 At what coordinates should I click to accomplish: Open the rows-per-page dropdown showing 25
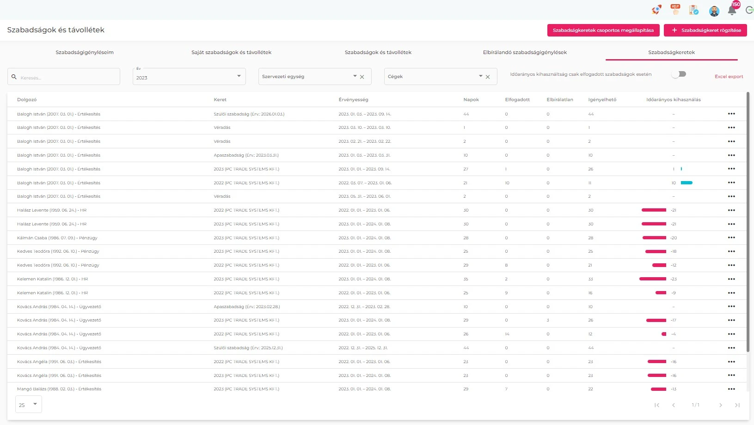tap(28, 405)
